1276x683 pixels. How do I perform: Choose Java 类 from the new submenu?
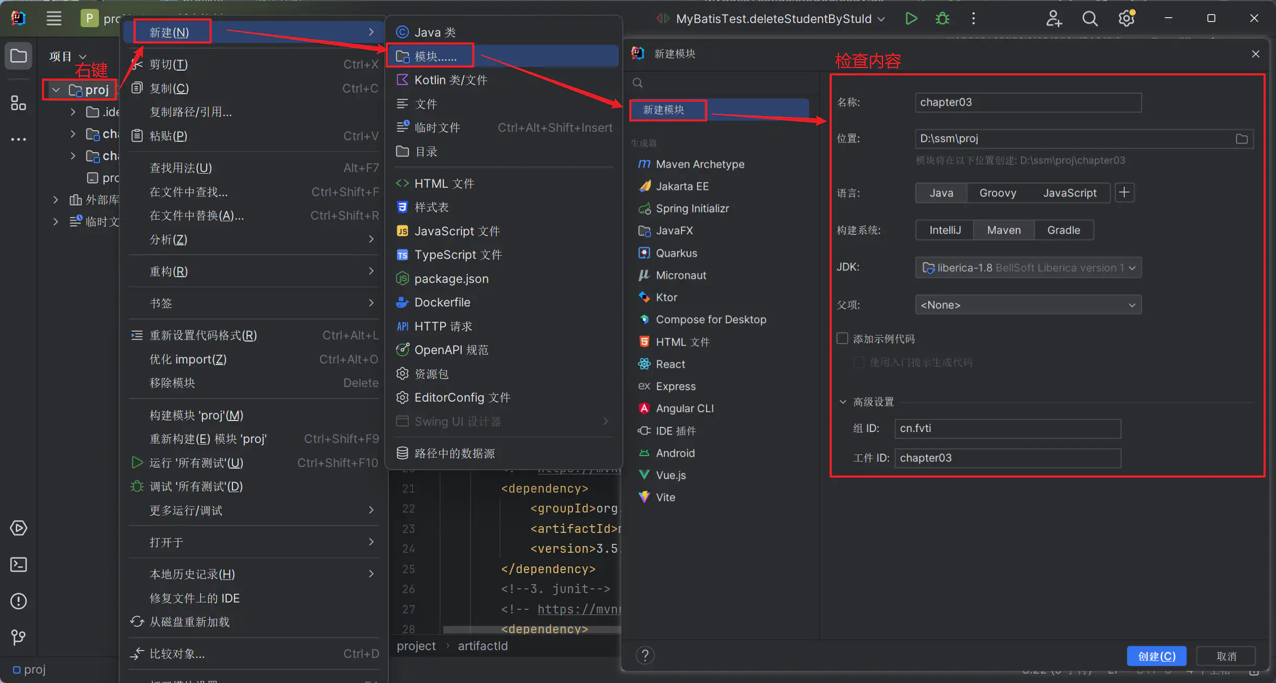click(x=503, y=32)
